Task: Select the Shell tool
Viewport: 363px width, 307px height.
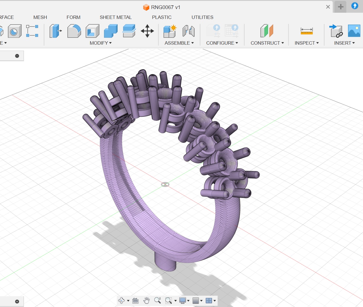Action: point(92,31)
